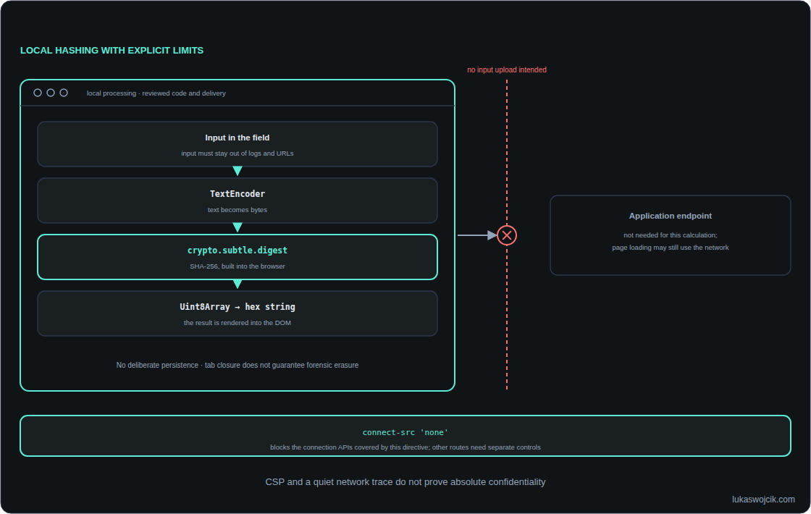Click the lukaswojcik.com credit text

pyautogui.click(x=763, y=500)
